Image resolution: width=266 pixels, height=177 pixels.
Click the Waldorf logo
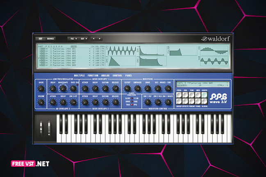click(216, 39)
